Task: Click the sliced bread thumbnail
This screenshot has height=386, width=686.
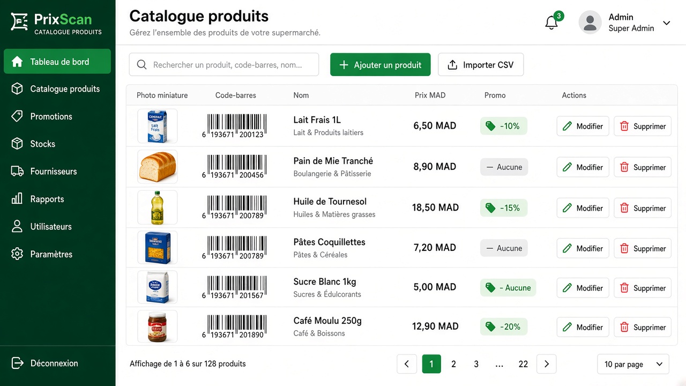Action: (x=158, y=167)
